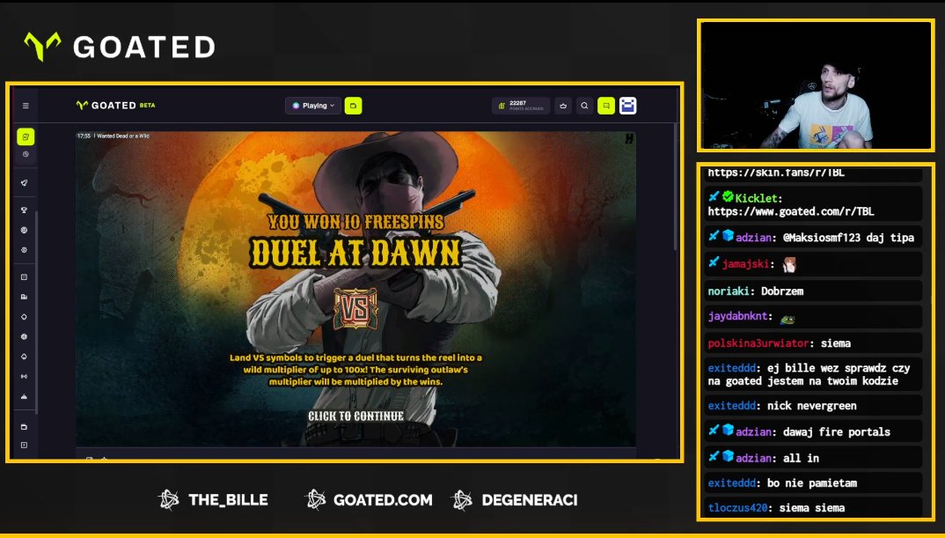945x538 pixels.
Task: Open the trophy icon in the sidebar
Action: (25, 210)
